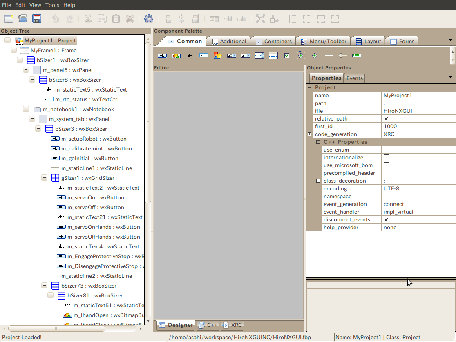Screen dimensions: 456x342
Task: Collapse the m_notebook1 tree node
Action: [x=26, y=110]
